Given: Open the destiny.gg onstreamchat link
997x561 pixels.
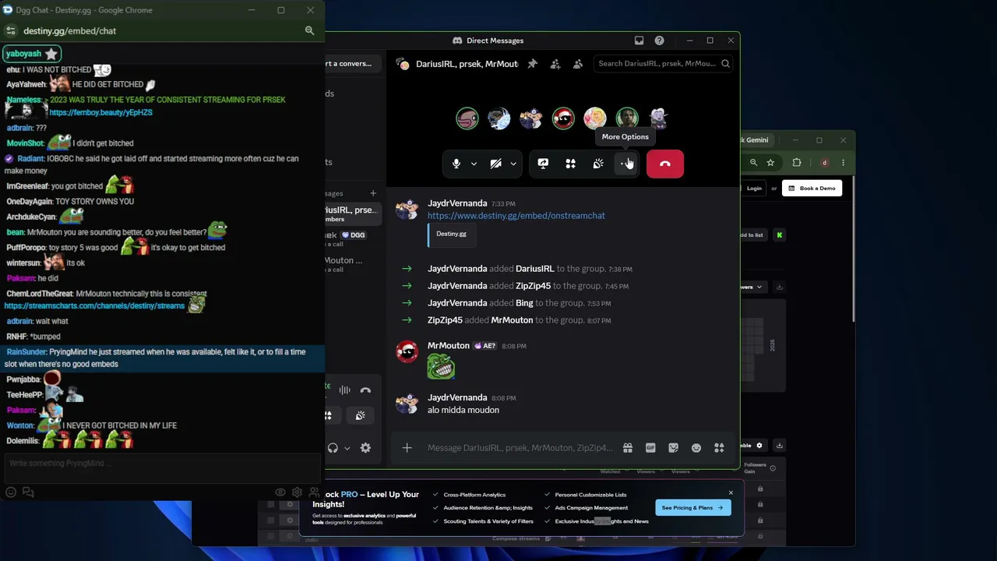Looking at the screenshot, I should pyautogui.click(x=516, y=216).
